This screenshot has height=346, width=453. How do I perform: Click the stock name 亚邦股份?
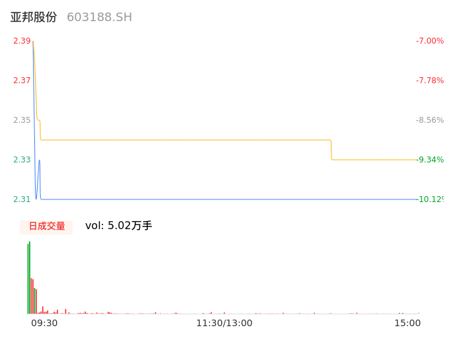click(x=34, y=17)
